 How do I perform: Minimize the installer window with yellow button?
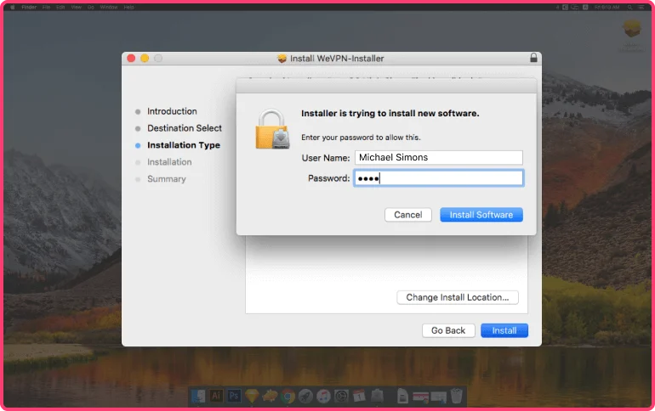click(145, 59)
